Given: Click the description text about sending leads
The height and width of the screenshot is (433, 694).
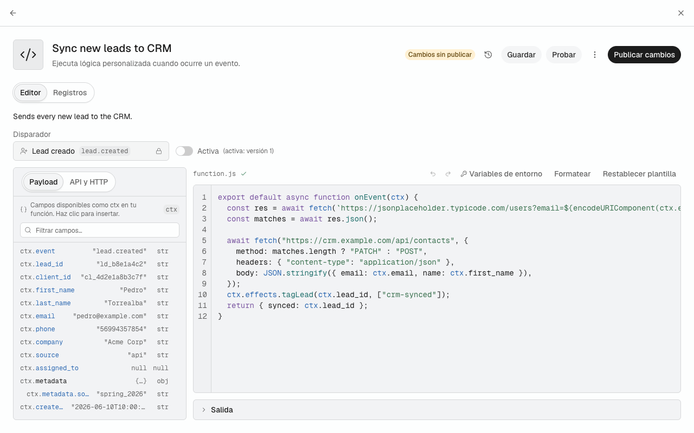Looking at the screenshot, I should (73, 116).
